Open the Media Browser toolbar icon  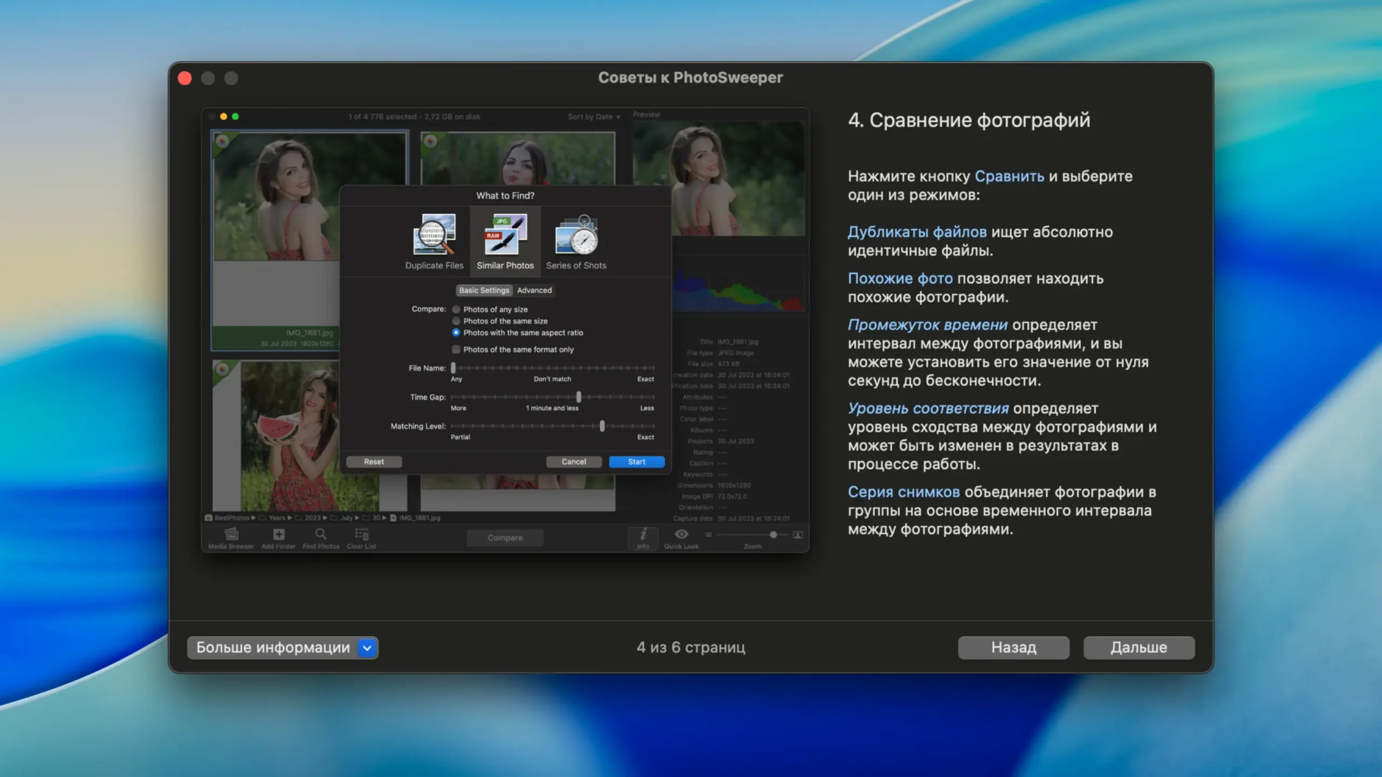click(231, 534)
